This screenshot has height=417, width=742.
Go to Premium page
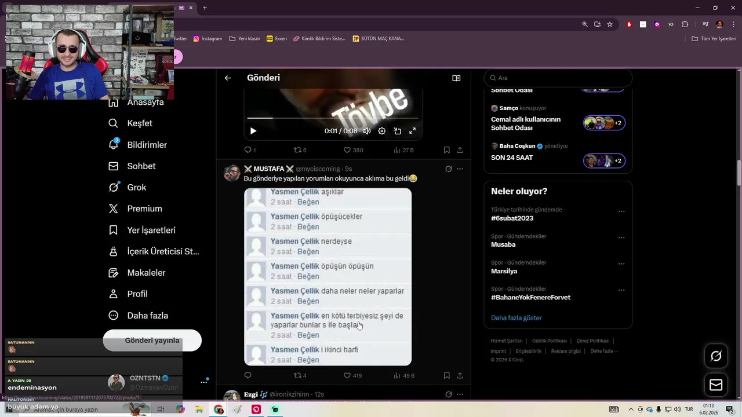tap(136, 209)
